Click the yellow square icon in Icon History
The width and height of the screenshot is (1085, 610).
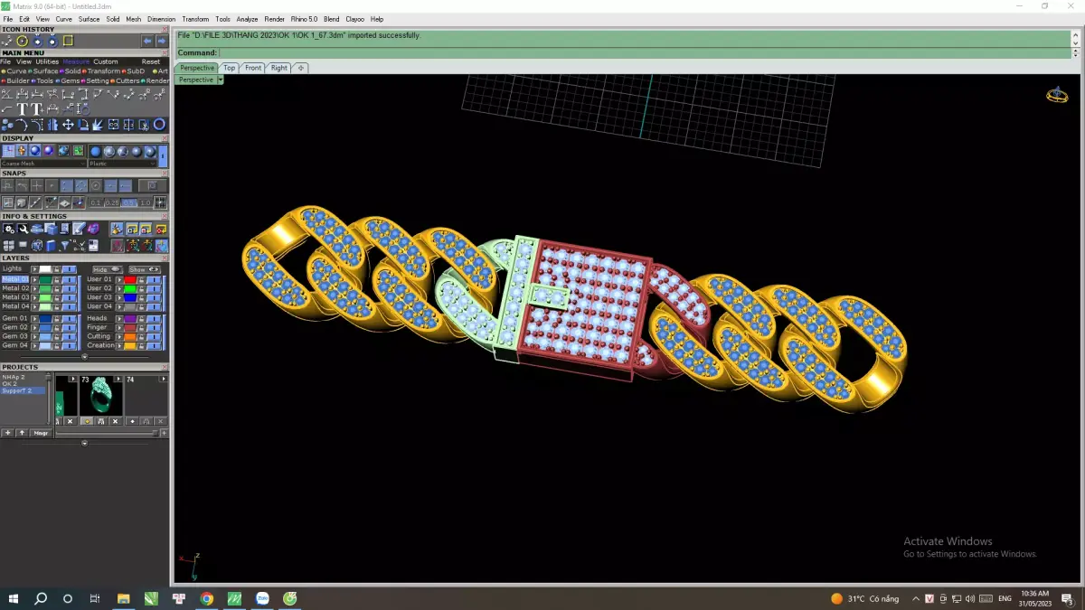(68, 41)
